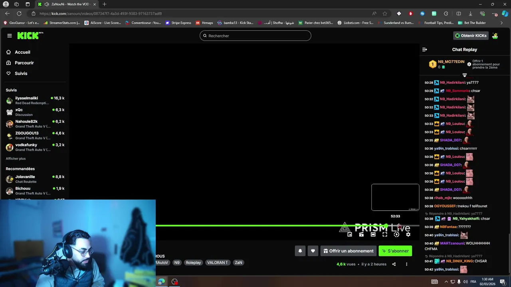
Task: Click Obtenir KICKs button
Action: click(471, 35)
